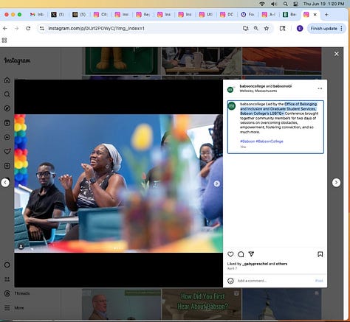Open the More menu in sidebar
The image size is (350, 322).
(14, 308)
